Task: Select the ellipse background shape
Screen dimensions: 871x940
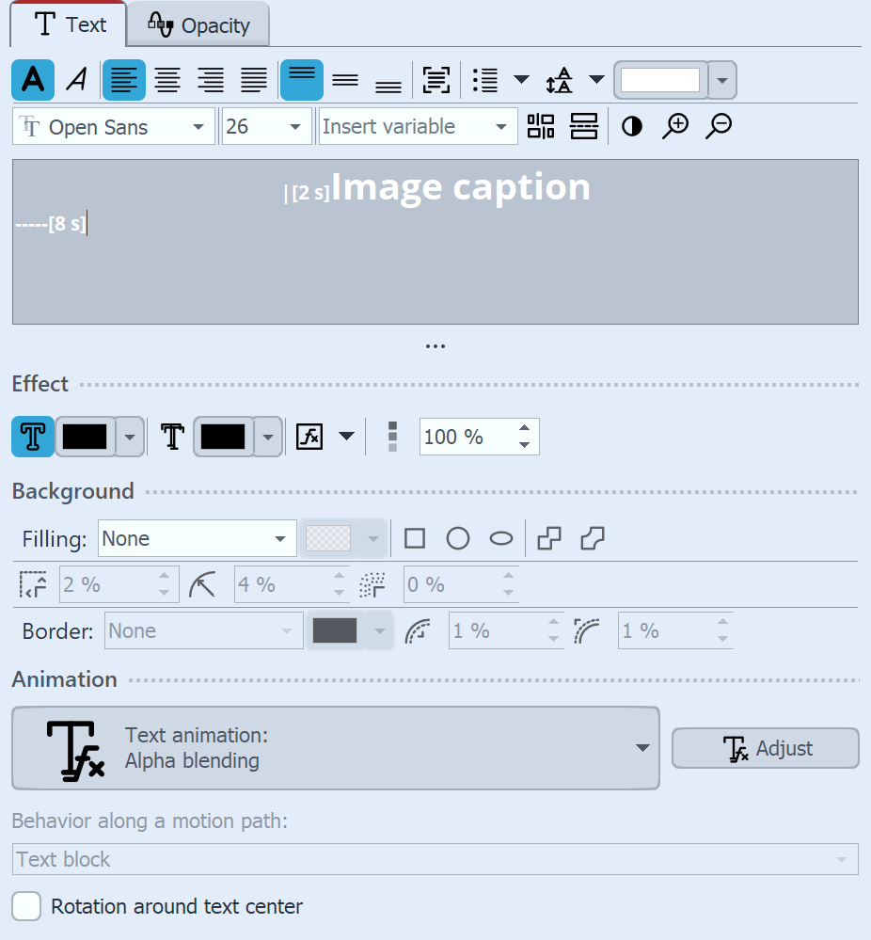Action: point(500,537)
